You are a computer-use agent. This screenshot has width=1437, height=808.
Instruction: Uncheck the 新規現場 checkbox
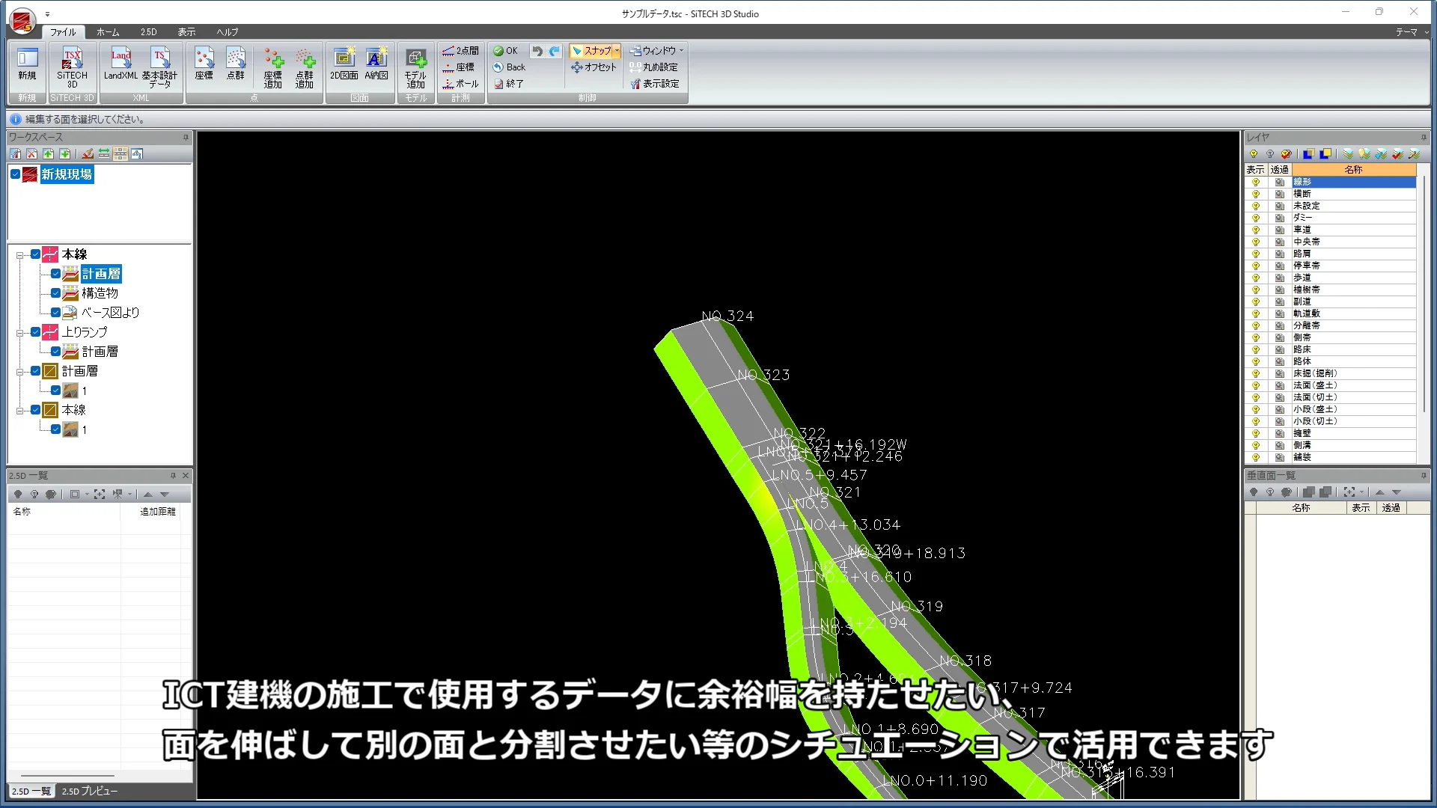coord(15,174)
